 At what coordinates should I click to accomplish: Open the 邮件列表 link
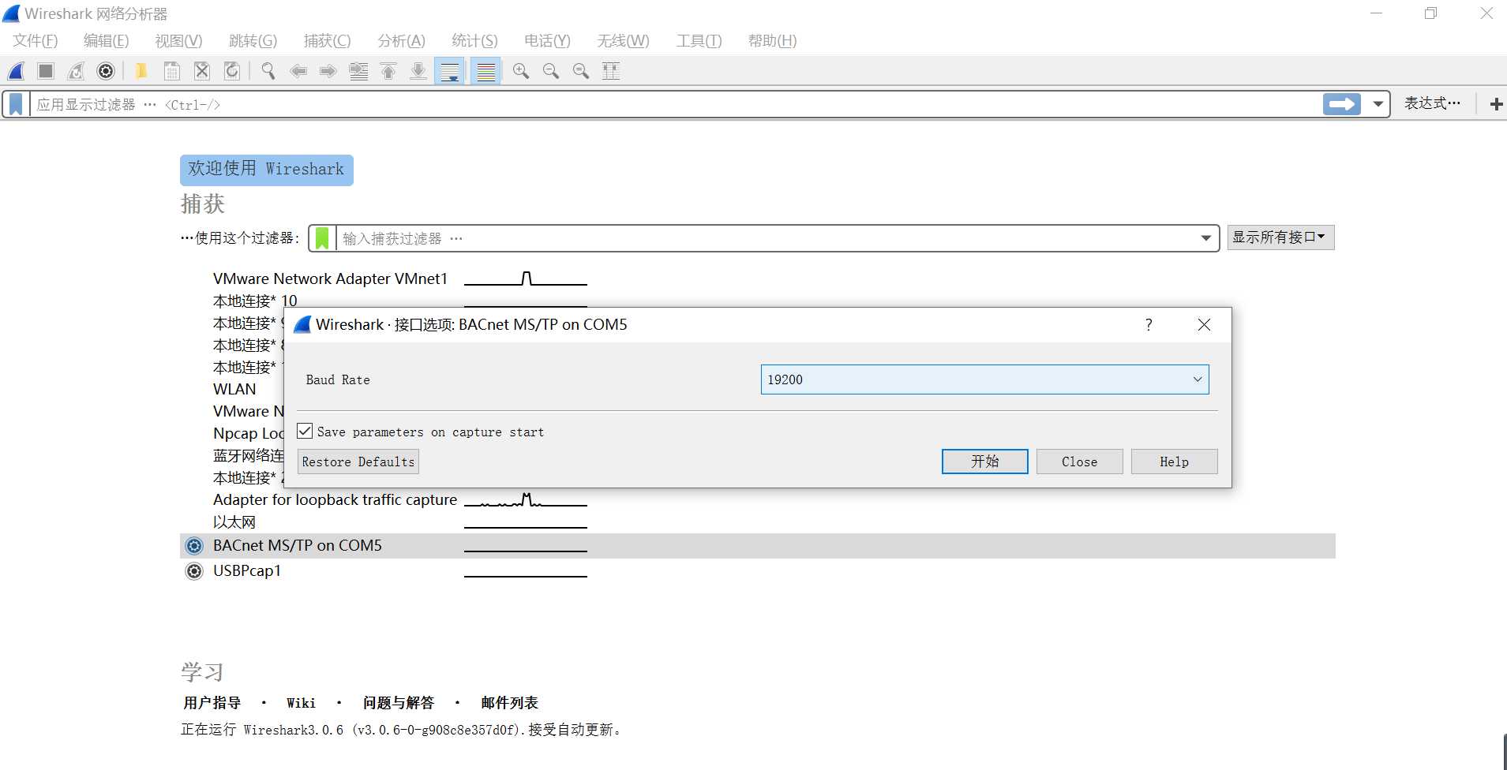coord(509,703)
